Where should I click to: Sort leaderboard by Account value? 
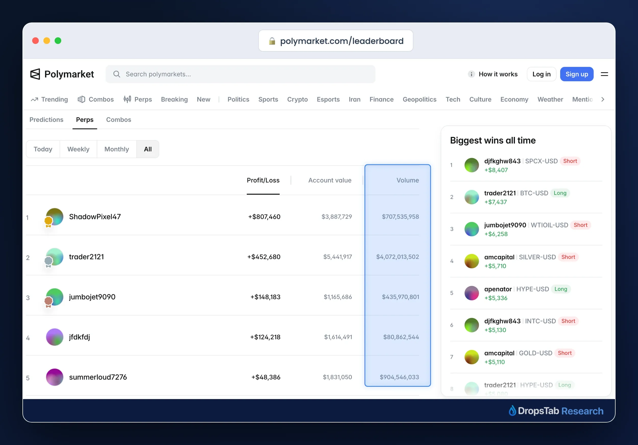coord(330,180)
